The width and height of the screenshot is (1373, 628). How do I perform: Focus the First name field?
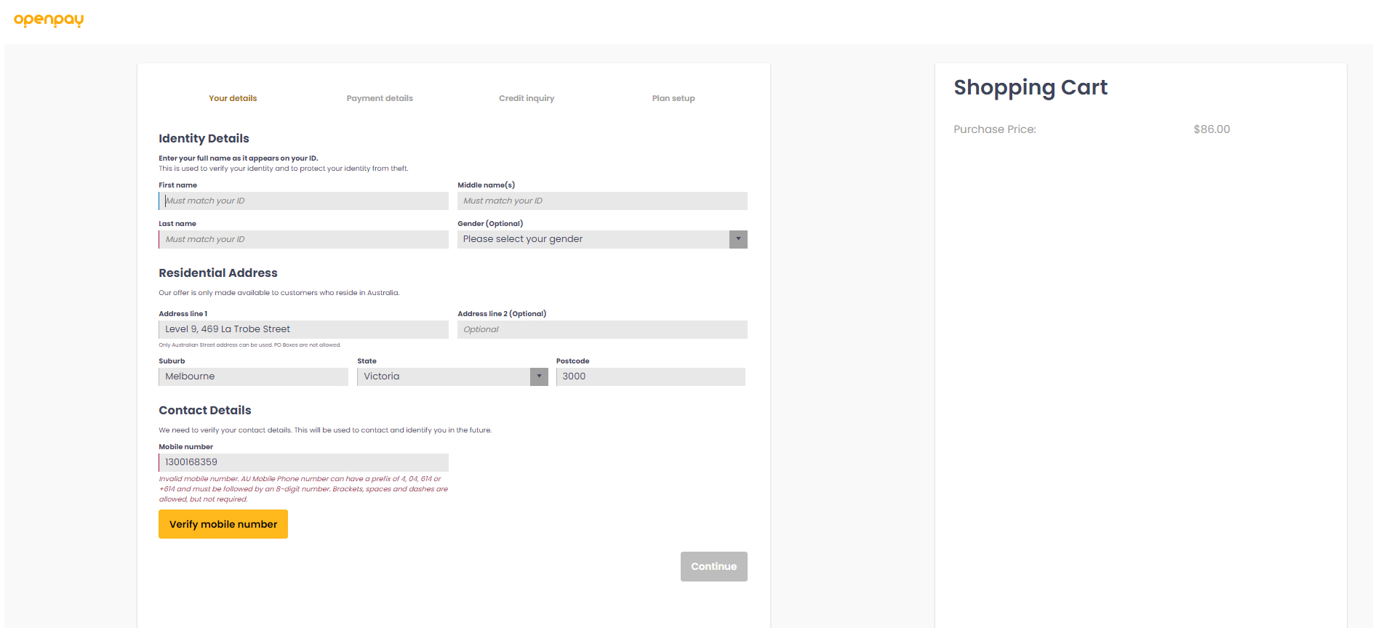coord(303,201)
